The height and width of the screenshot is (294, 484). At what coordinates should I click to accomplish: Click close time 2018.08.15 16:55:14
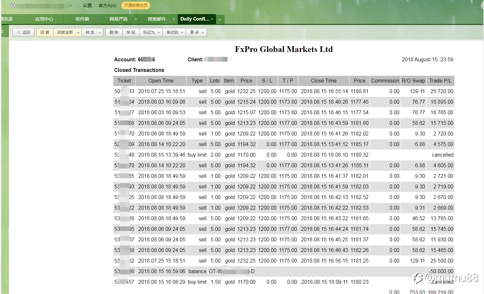pos(324,91)
